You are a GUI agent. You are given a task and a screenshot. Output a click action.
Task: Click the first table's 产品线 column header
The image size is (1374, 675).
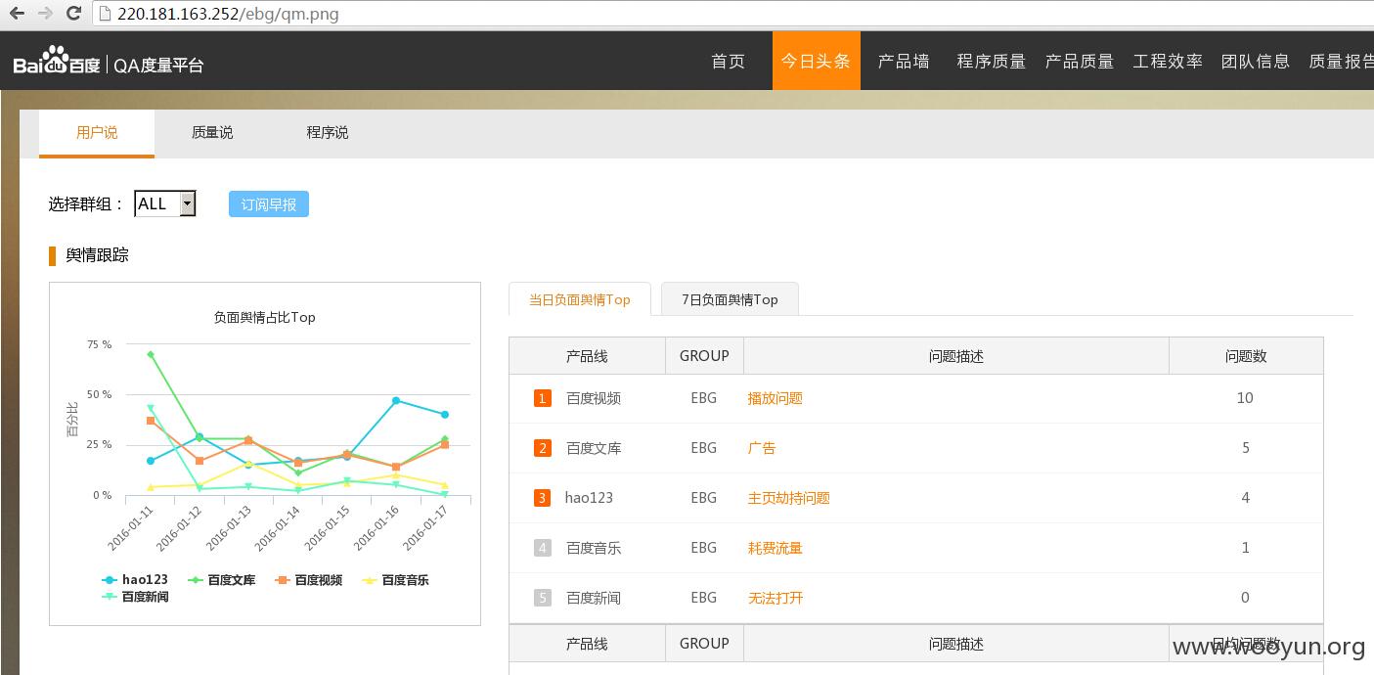[x=587, y=356]
